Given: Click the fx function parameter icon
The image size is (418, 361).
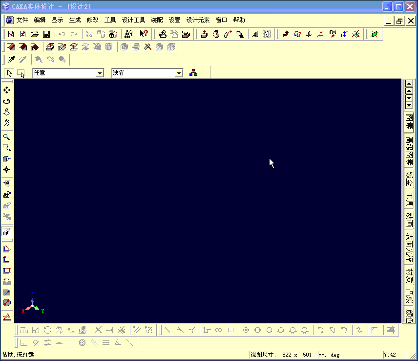Looking at the screenshot, I should [x=333, y=34].
